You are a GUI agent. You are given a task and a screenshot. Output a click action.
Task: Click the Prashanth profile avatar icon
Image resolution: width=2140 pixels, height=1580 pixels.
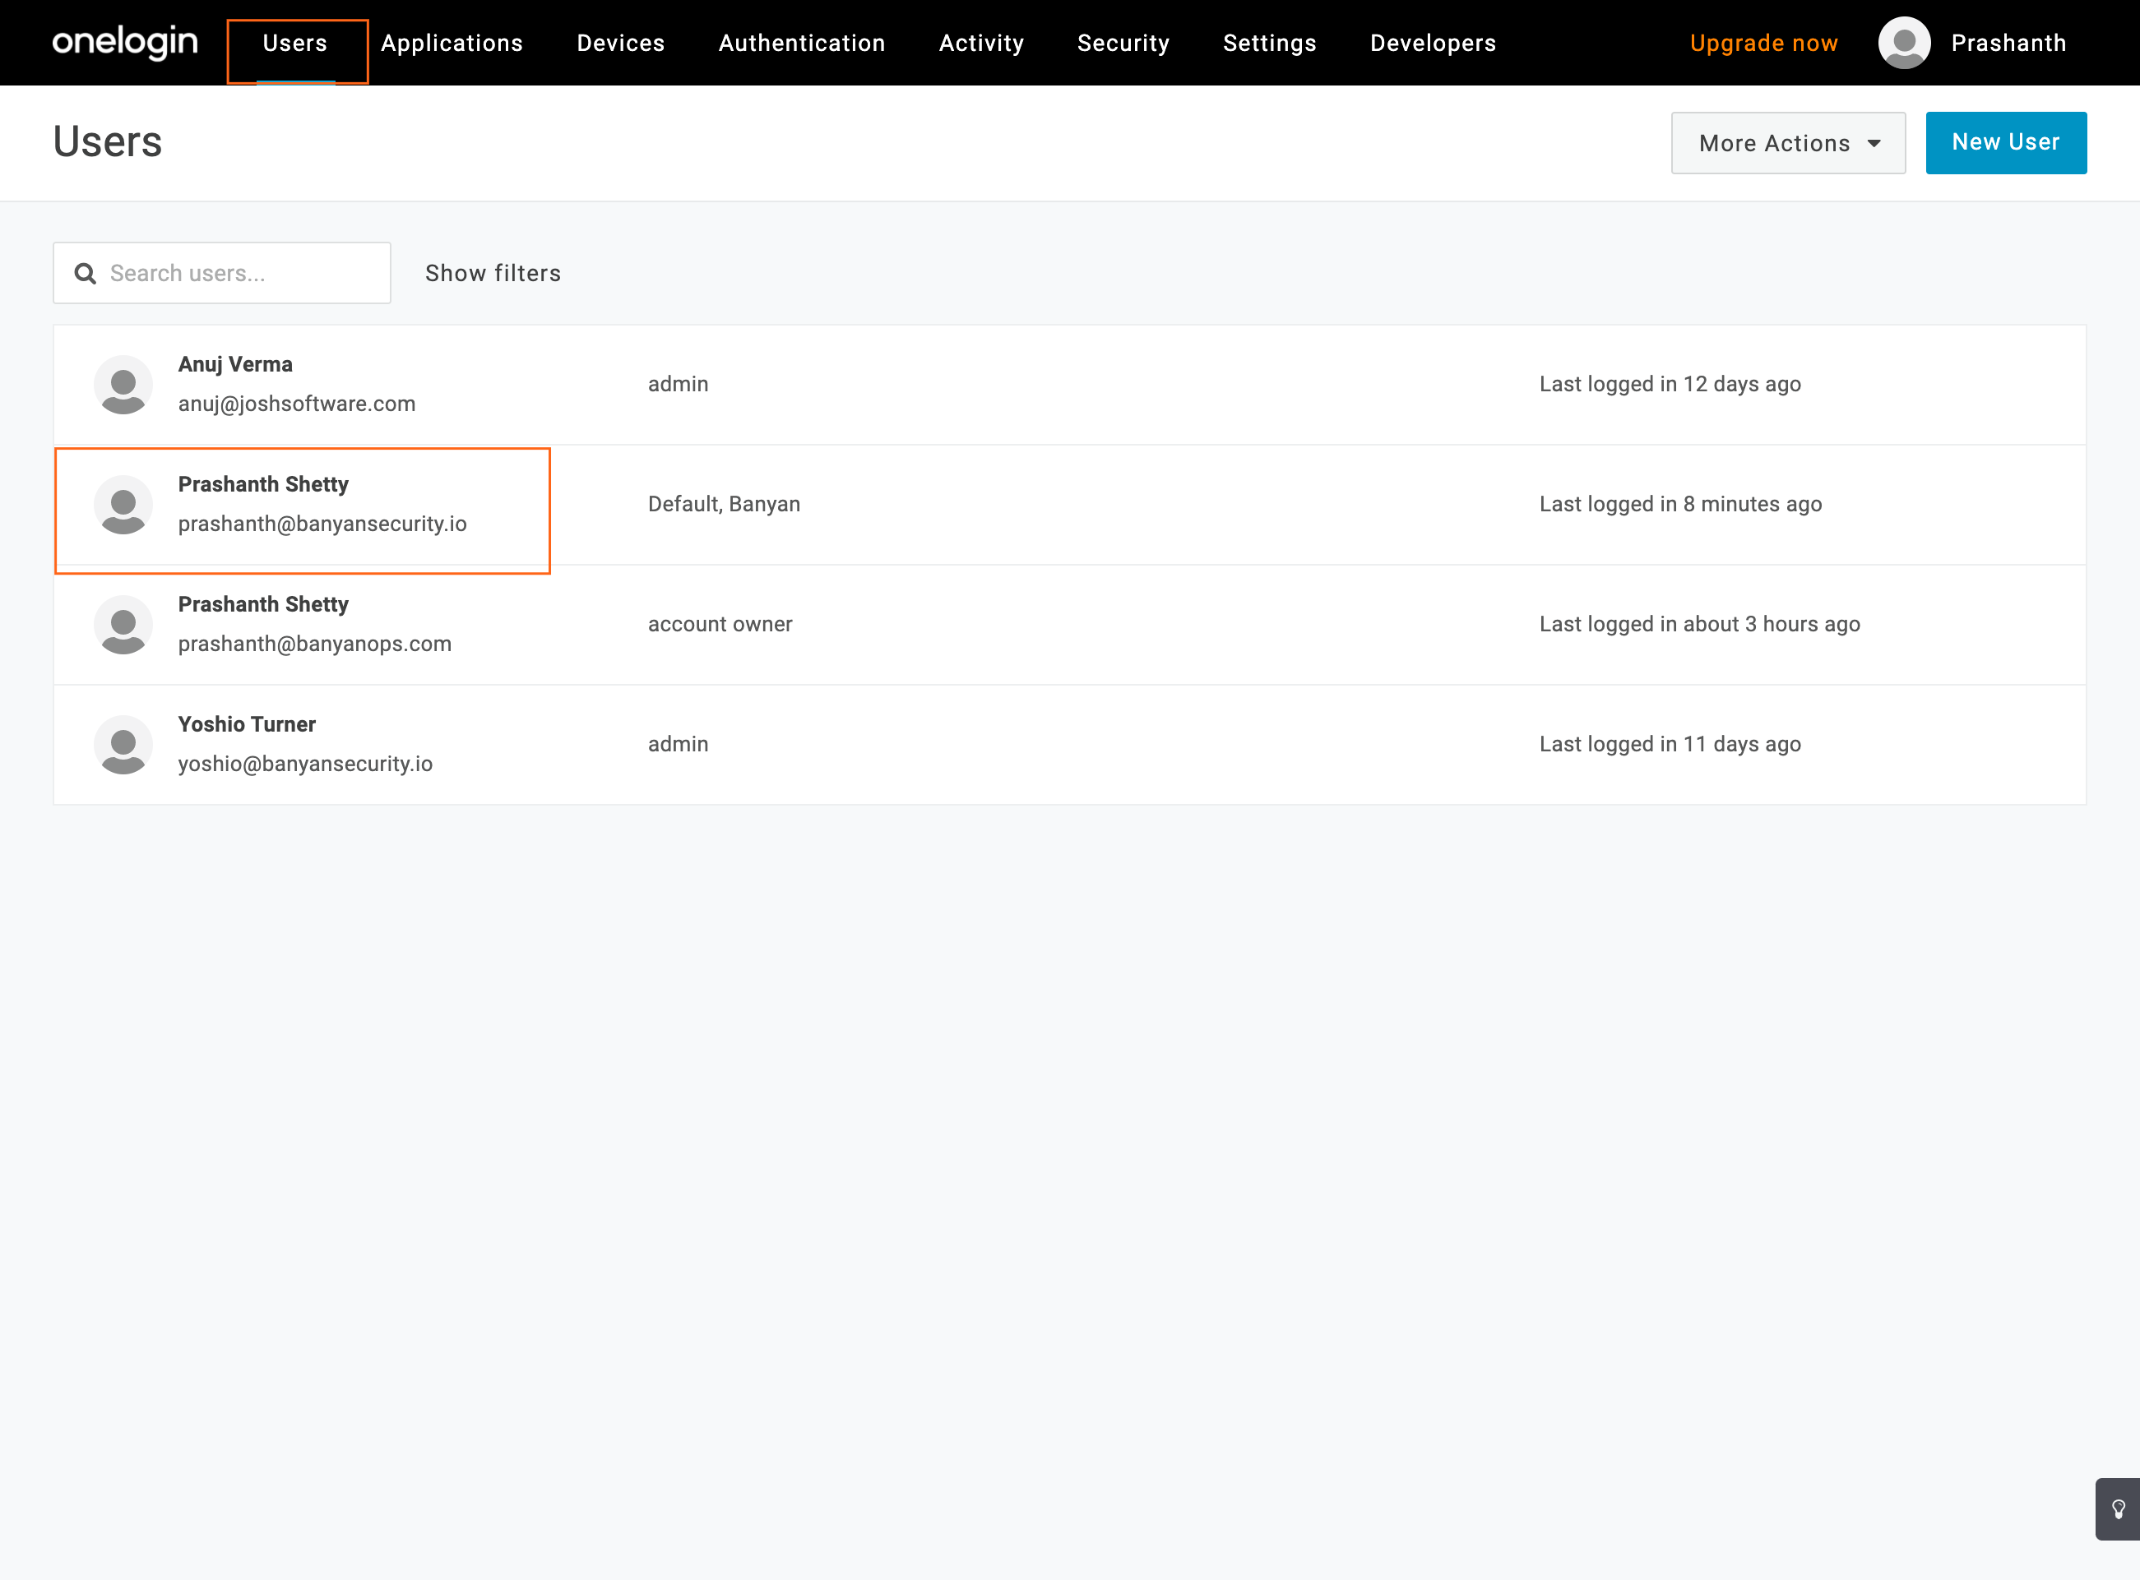1904,43
